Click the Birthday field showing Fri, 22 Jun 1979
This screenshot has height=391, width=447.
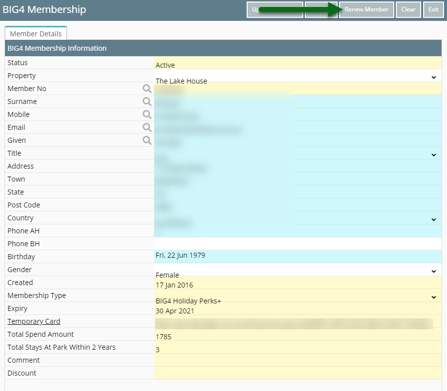(x=298, y=257)
